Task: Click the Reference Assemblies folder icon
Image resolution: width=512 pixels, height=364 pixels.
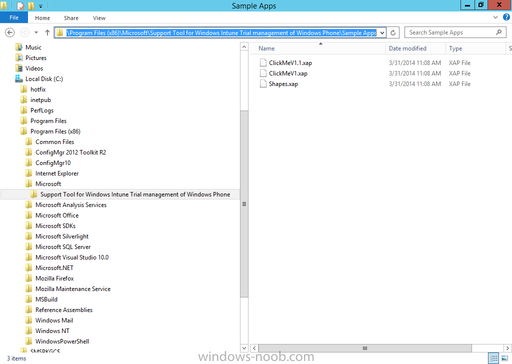Action: (28, 310)
